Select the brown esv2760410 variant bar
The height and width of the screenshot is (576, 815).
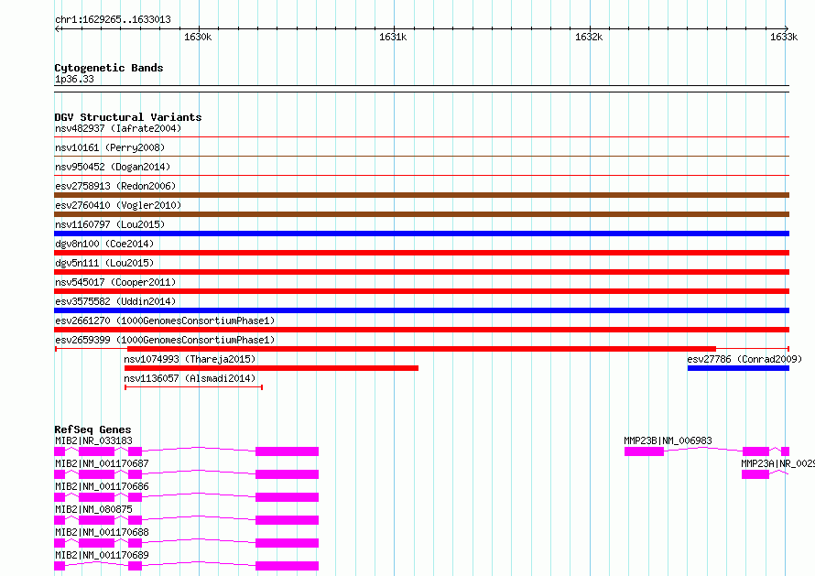[421, 214]
